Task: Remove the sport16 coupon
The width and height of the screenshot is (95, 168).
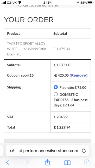Action: click(79, 75)
